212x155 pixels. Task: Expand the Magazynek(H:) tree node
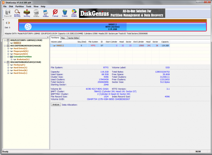pos(8,51)
